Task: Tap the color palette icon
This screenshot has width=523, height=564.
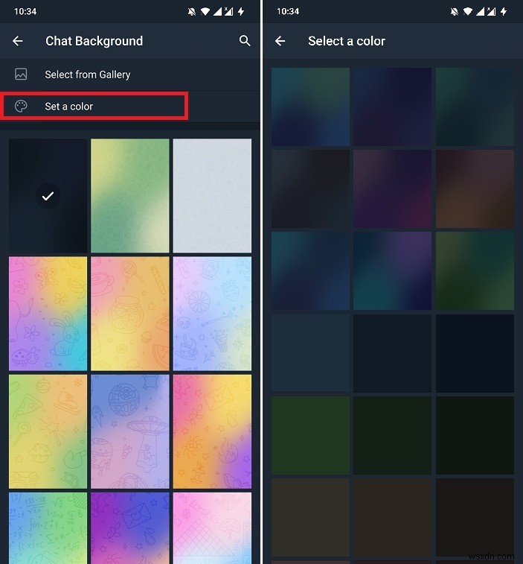Action: click(21, 106)
